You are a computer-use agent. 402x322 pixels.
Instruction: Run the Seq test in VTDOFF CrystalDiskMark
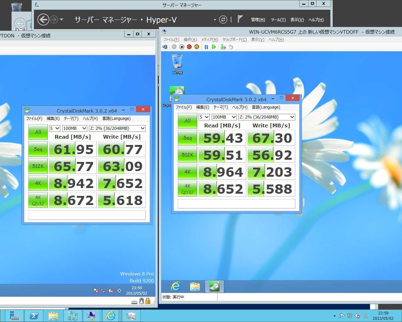point(187,138)
